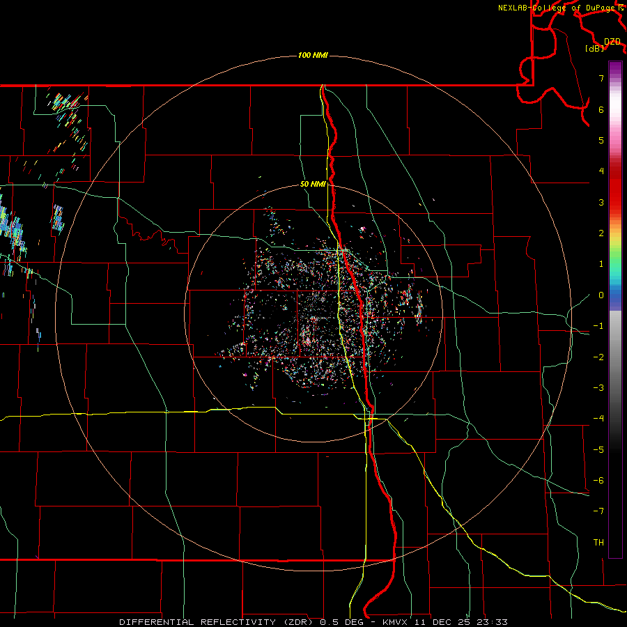This screenshot has height=627, width=627.
Task: Select the "0" tick label on the color scale
Action: [x=601, y=295]
